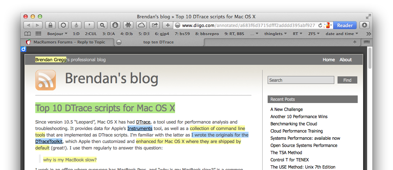
Task: Open the 7: bs59 bookmark
Action: point(182,34)
